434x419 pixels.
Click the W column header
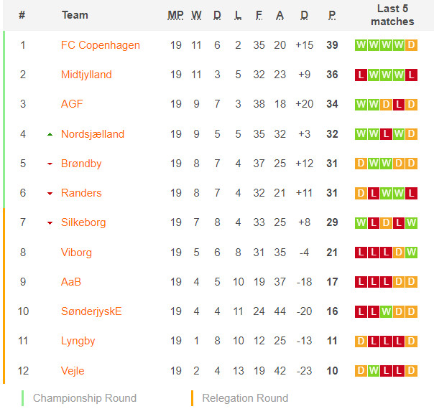196,15
